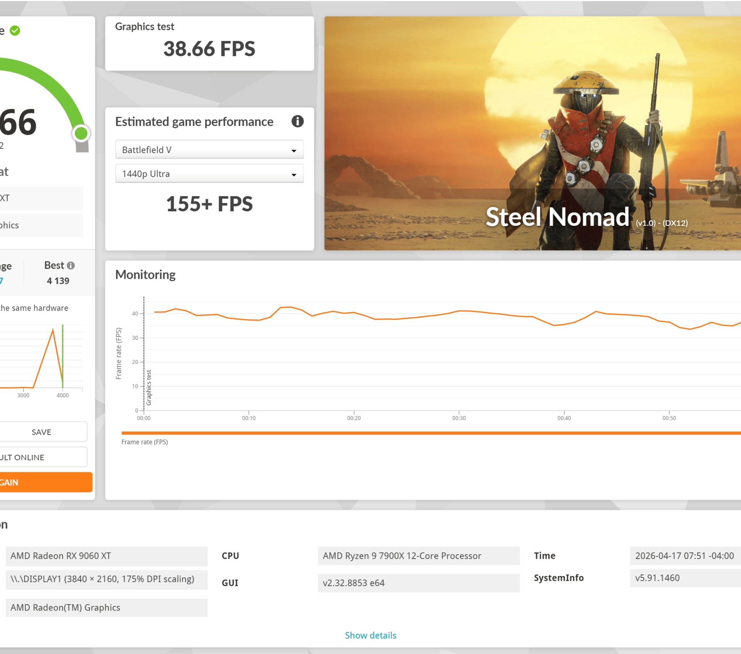The width and height of the screenshot is (741, 654).
Task: Click the vertical Graphics test label in the chart
Action: point(149,387)
